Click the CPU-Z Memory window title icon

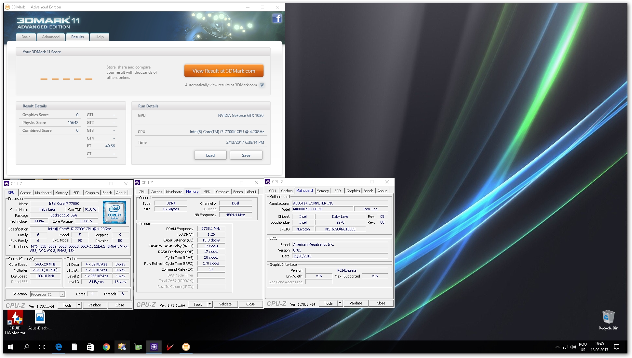point(137,183)
